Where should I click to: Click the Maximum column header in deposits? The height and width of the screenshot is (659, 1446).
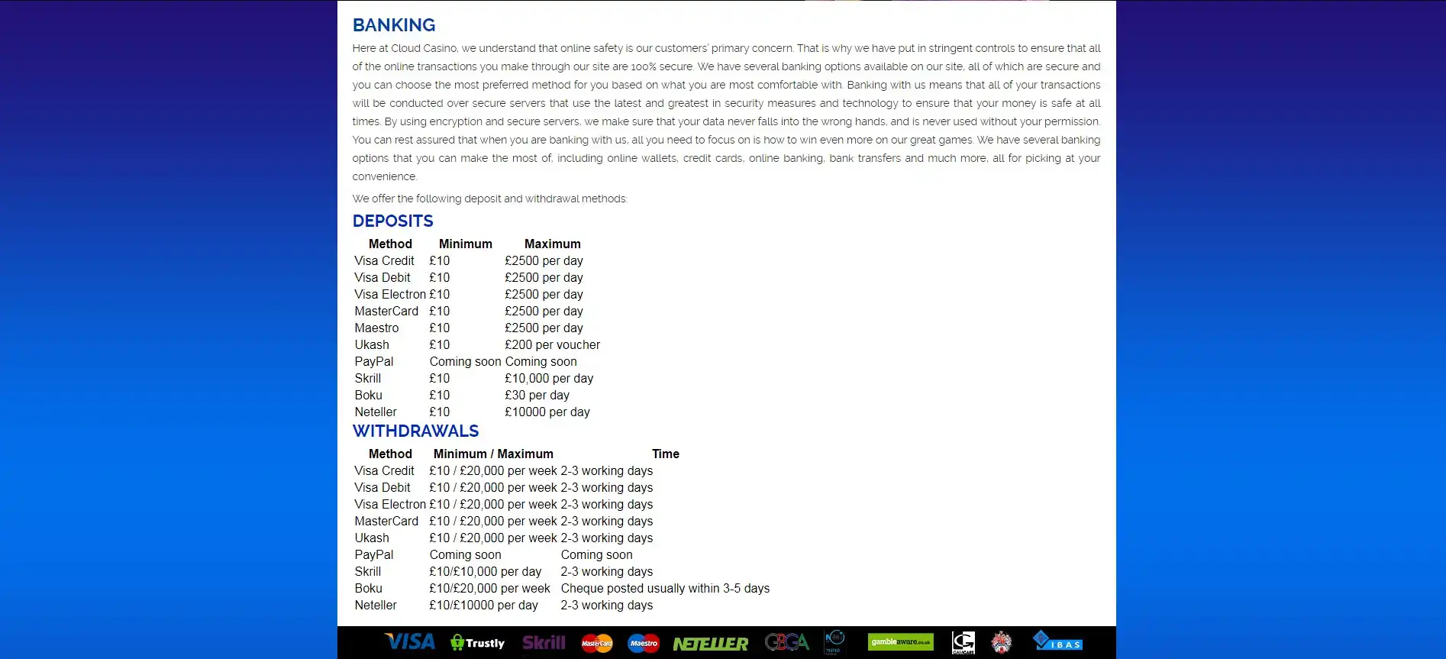(x=552, y=244)
